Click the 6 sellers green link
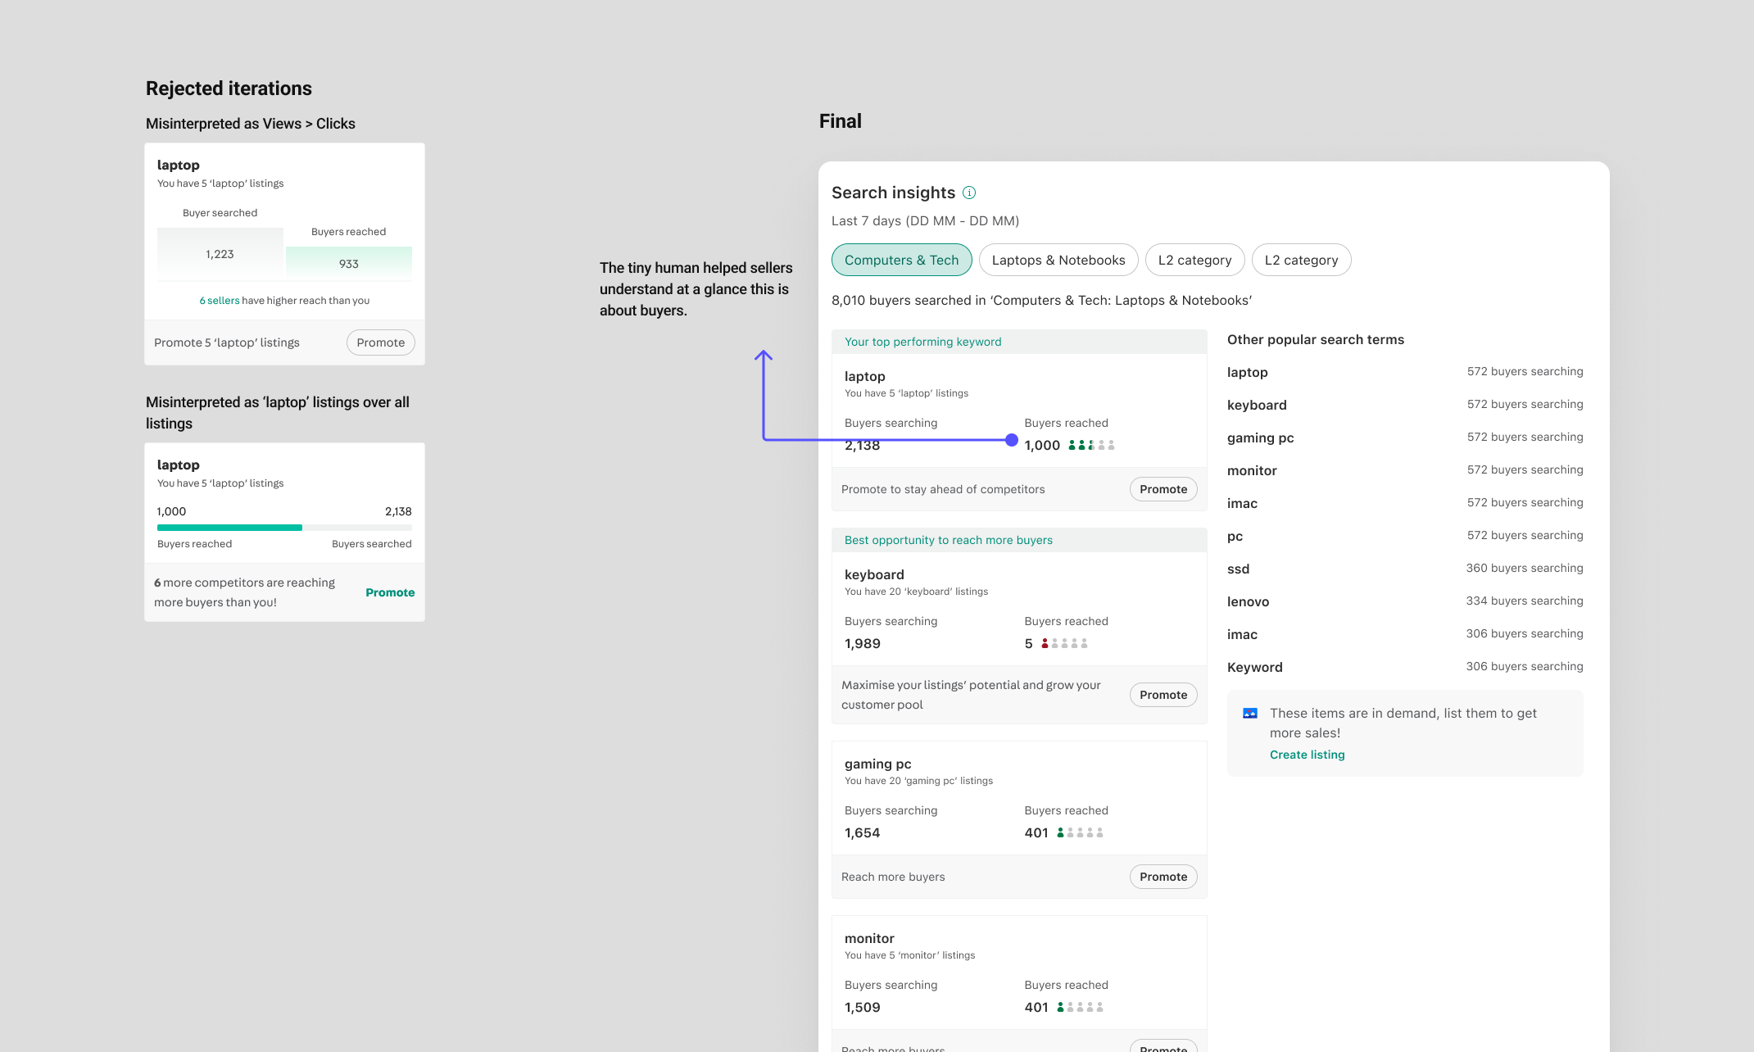Screen dimensions: 1754x1052 220,301
